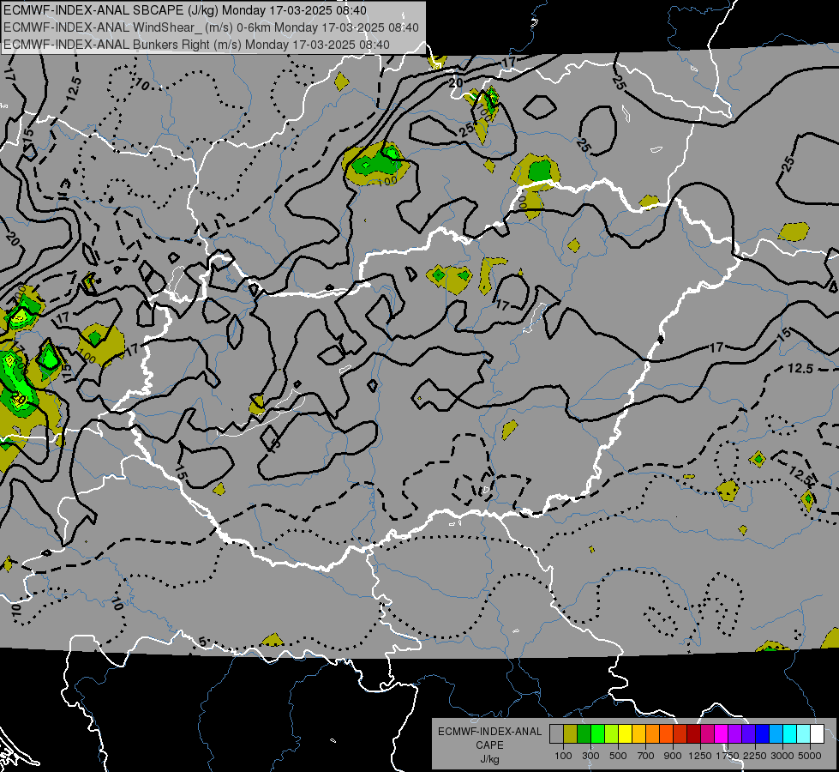839x772 pixels.
Task: Click the Bunkers Right (m/s) title line
Action: coord(197,45)
